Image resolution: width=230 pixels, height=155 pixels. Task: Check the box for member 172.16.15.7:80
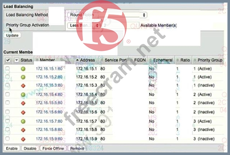8,121
